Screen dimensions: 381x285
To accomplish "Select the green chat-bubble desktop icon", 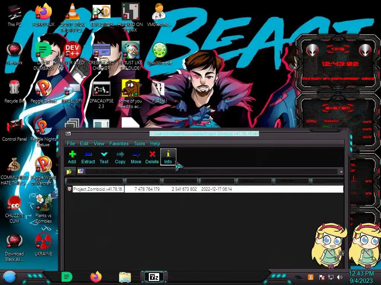I will tap(44, 56).
